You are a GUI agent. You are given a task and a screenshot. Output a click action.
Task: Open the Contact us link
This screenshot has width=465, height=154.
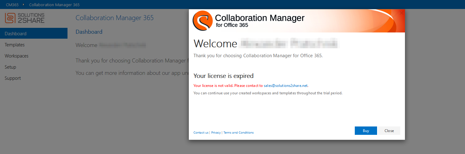(x=201, y=133)
